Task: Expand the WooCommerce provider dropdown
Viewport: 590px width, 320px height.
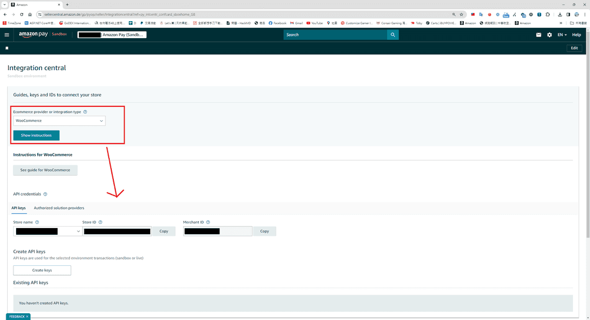Action: (59, 121)
